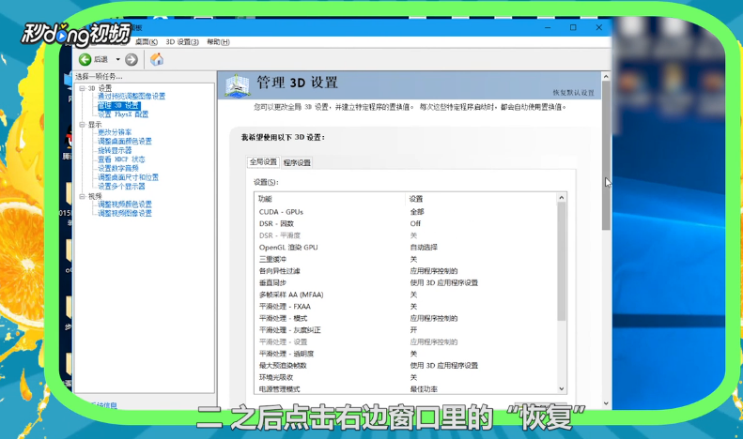Select 调整视频图像设置 tree item

point(125,213)
